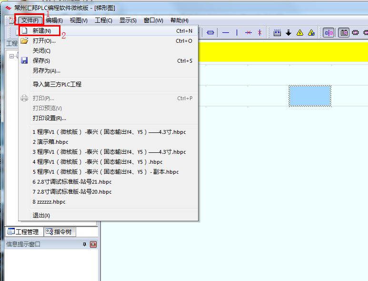
Task: Open recent file 8 zzzzzz.hbpc
Action: (109, 202)
